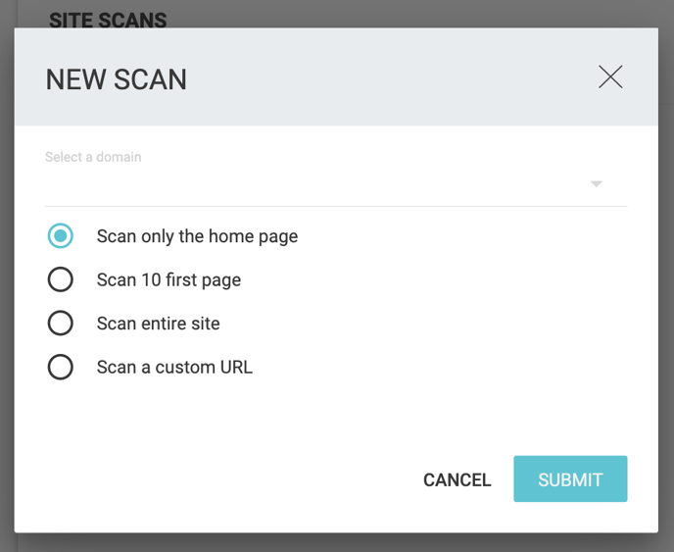Click the gray dialog header bar
The width and height of the screenshot is (674, 552).
[x=336, y=77]
